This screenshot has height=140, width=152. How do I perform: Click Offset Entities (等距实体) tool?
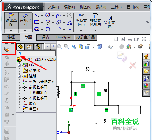[109, 22]
